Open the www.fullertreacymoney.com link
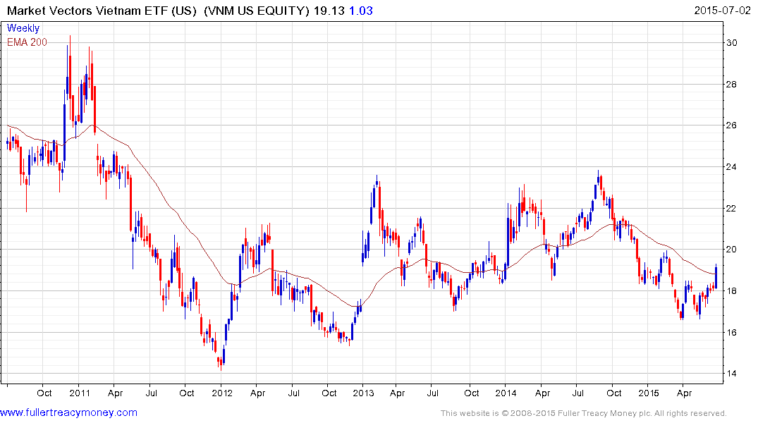Screen dimensions: 758x423 click(x=68, y=412)
